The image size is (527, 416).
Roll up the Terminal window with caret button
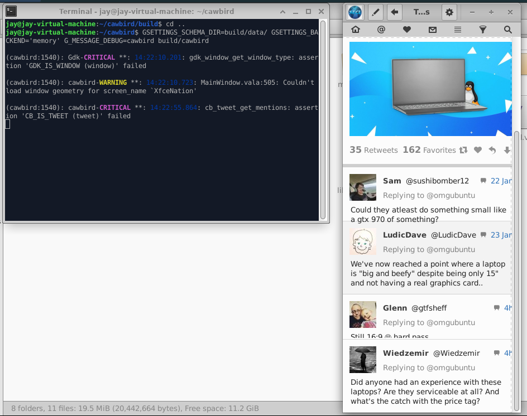pyautogui.click(x=282, y=12)
